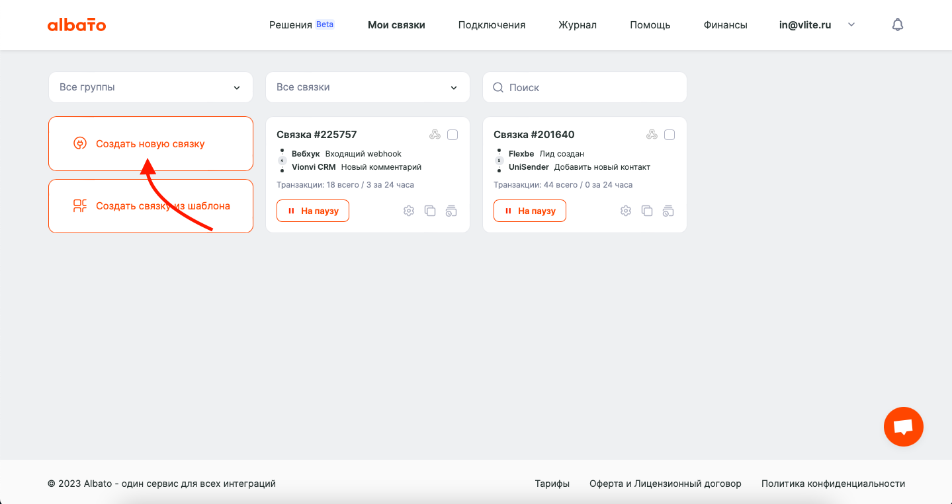This screenshot has width=952, height=504.
Task: Focus the Поиск search field
Action: click(x=585, y=87)
